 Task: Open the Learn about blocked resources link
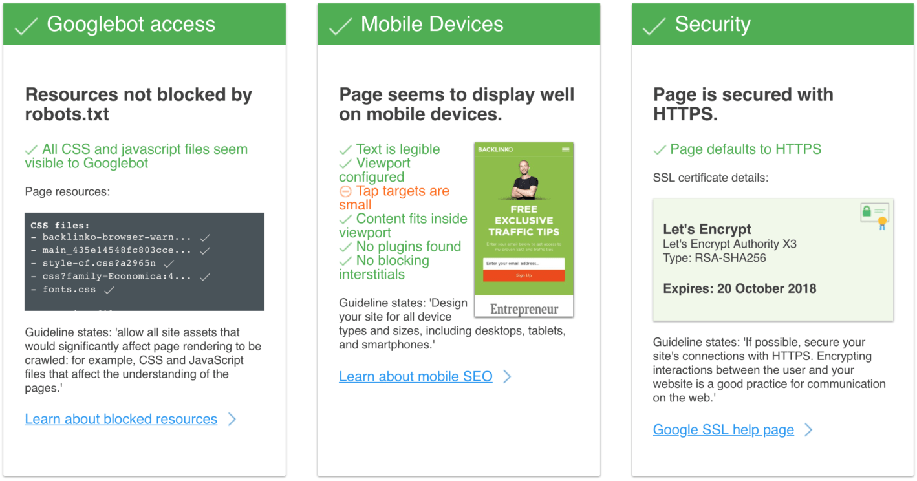coord(121,420)
